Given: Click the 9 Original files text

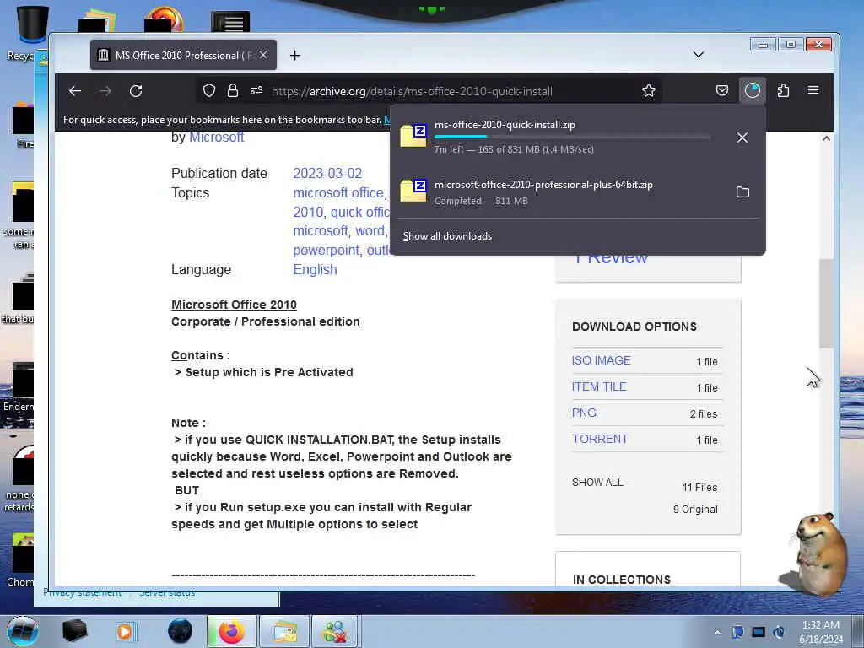Looking at the screenshot, I should 695,509.
